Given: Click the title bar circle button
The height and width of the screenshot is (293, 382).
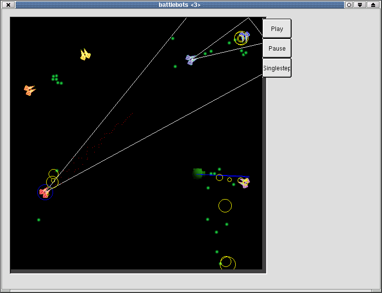Looking at the screenshot, I should pos(349,4).
